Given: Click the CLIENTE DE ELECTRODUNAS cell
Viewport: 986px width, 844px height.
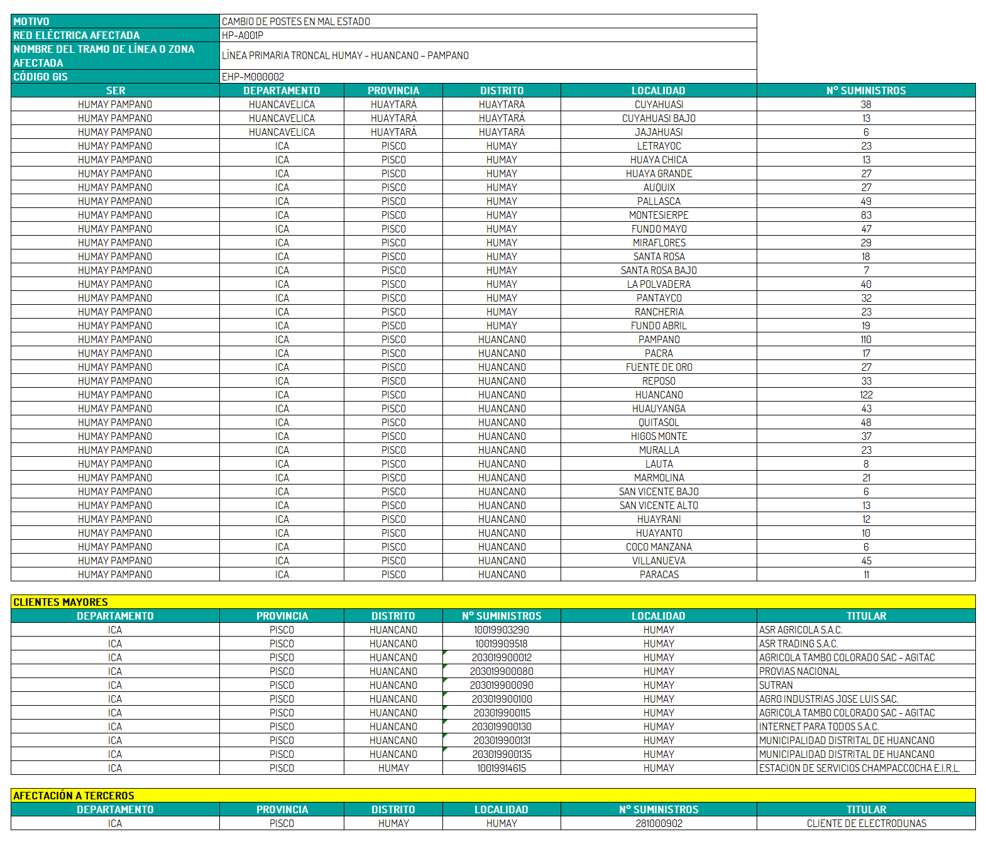Looking at the screenshot, I should [865, 823].
